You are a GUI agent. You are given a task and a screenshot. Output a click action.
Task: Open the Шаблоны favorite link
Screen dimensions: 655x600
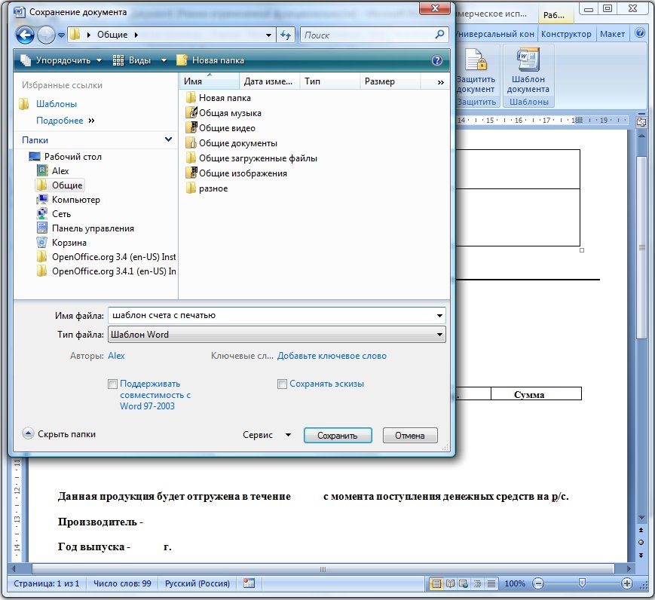(x=57, y=104)
